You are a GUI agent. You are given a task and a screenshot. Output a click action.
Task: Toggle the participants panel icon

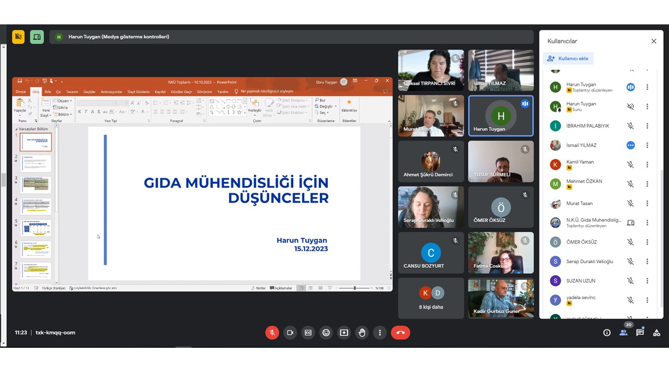624,333
